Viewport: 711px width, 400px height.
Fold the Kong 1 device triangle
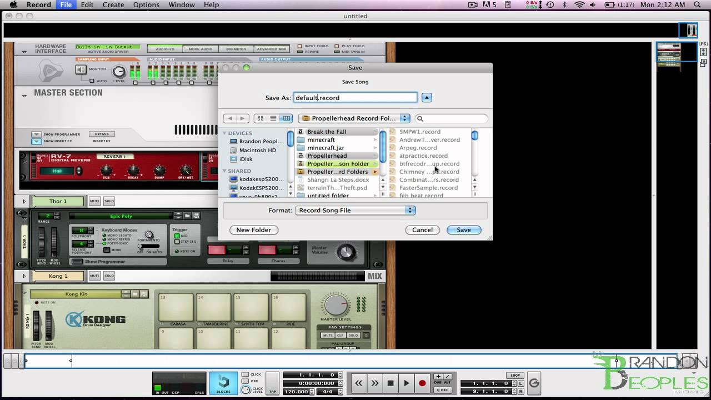(24, 276)
